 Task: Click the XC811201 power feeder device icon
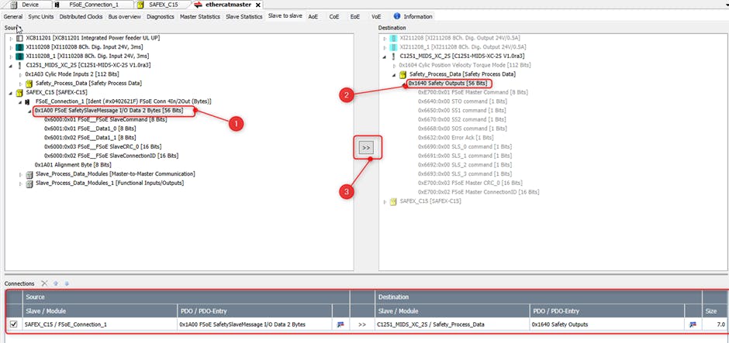19,38
